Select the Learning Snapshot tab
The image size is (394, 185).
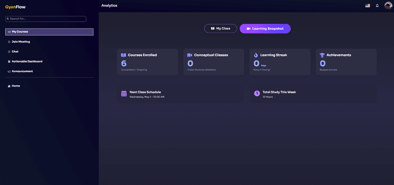(x=265, y=28)
